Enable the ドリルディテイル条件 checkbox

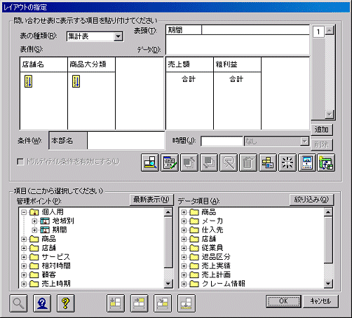(x=20, y=162)
